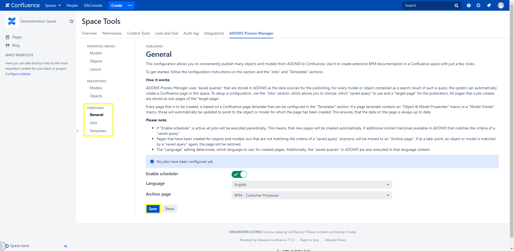
Task: Click the Blog link in sidebar
Action: click(x=16, y=46)
